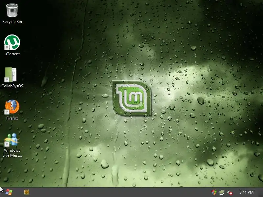Click the "Windows Live Mess..." label text
This screenshot has height=197, width=263.
12,153
